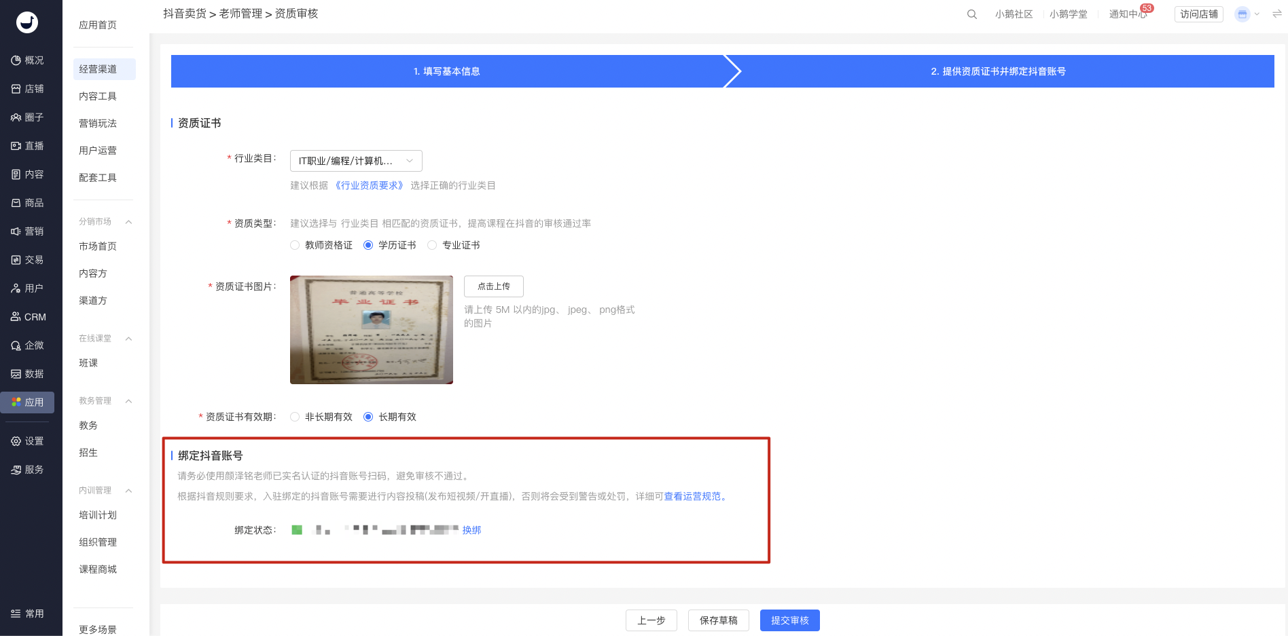This screenshot has width=1288, height=636.
Task: Collapse the 教务管理 menu group
Action: pyautogui.click(x=128, y=401)
